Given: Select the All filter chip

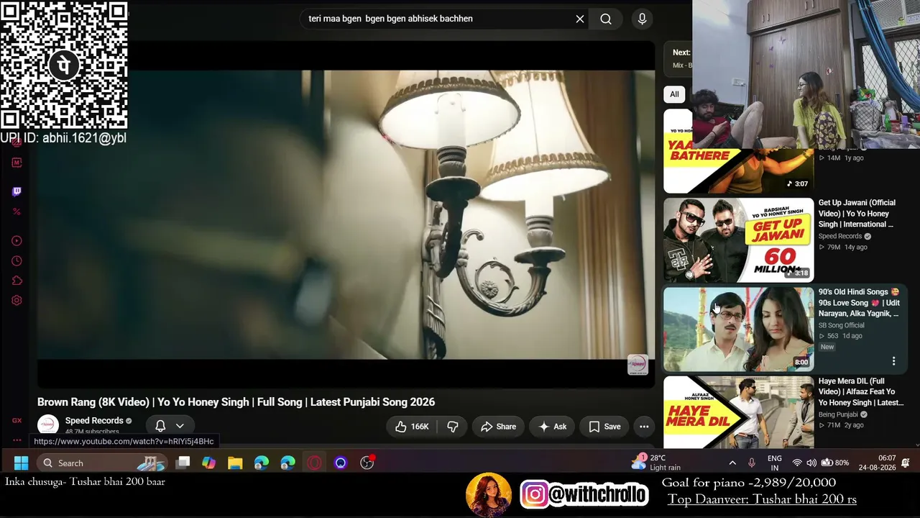Looking at the screenshot, I should [674, 94].
